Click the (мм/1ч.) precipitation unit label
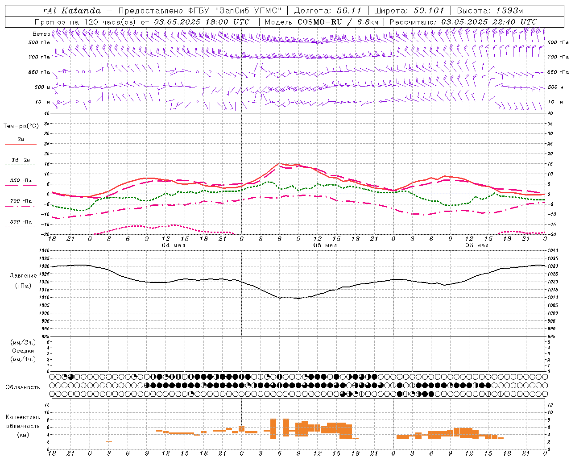Screen dimensions: 571x457 [23, 359]
